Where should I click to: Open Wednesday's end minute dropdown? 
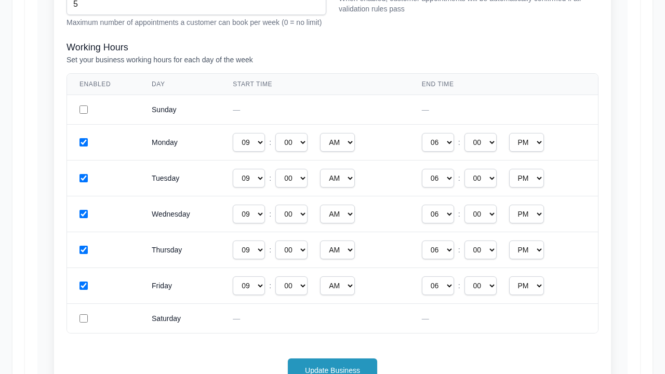click(x=481, y=214)
